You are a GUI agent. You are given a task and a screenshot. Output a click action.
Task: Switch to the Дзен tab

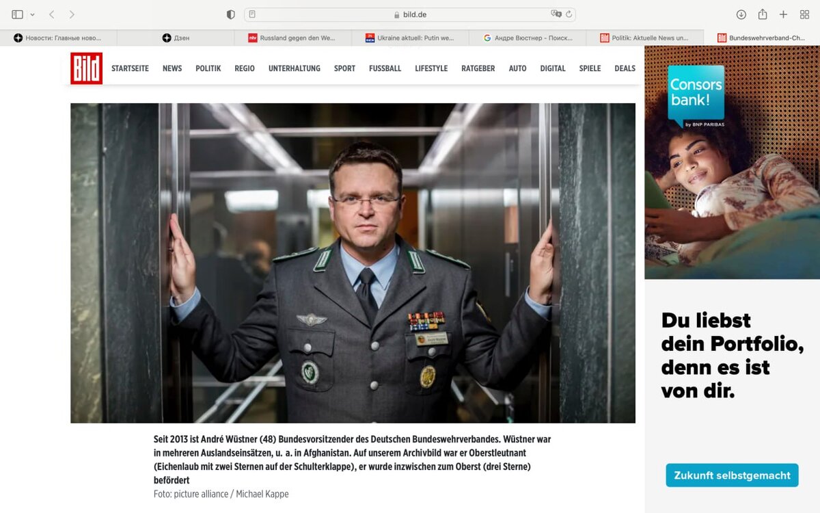coord(176,38)
